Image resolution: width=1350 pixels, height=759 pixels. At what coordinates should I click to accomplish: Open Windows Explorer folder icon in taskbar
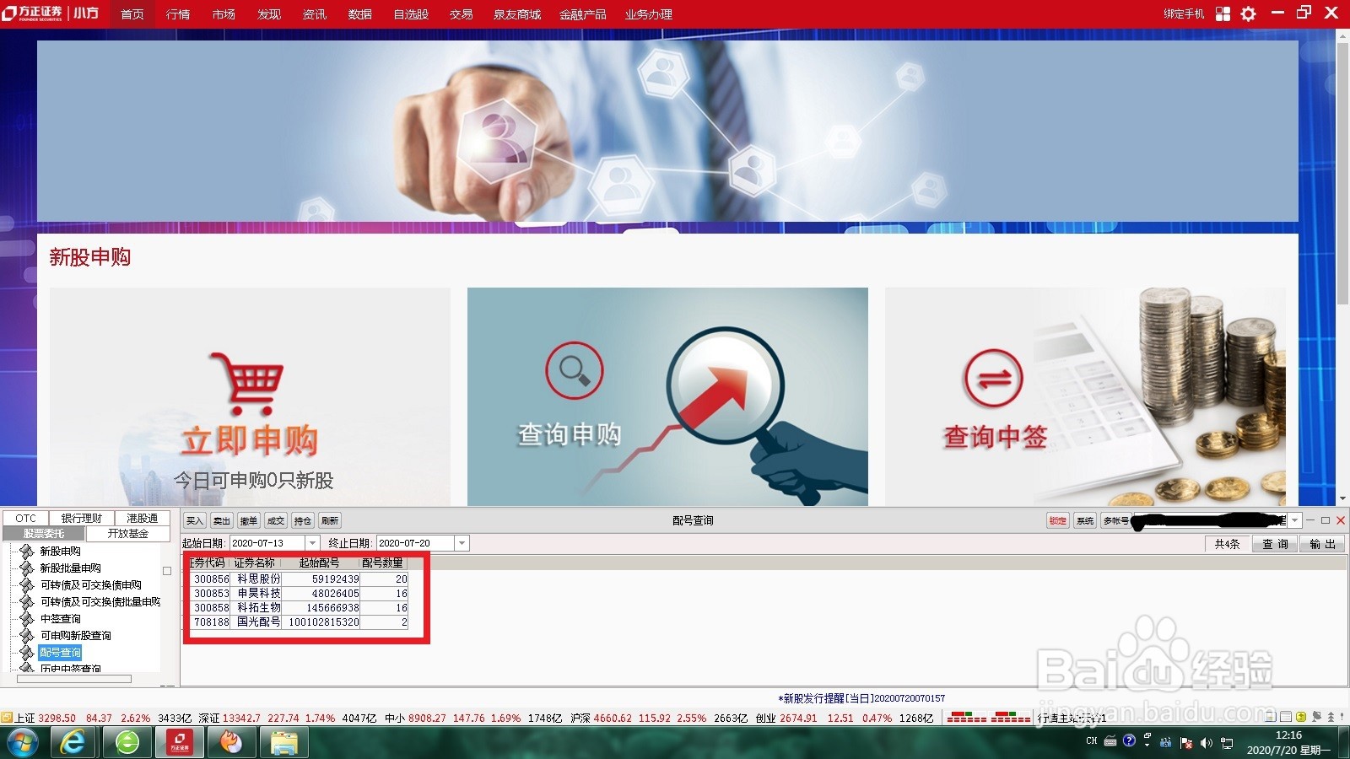283,742
